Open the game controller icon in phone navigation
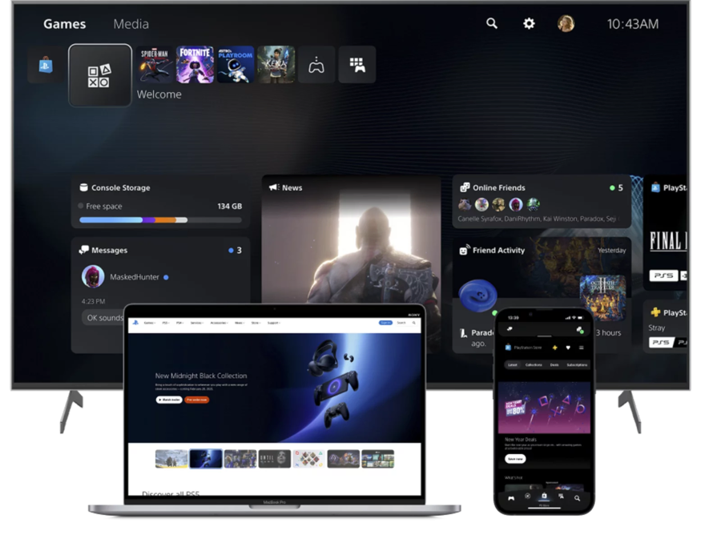The width and height of the screenshot is (721, 539). coord(511,497)
